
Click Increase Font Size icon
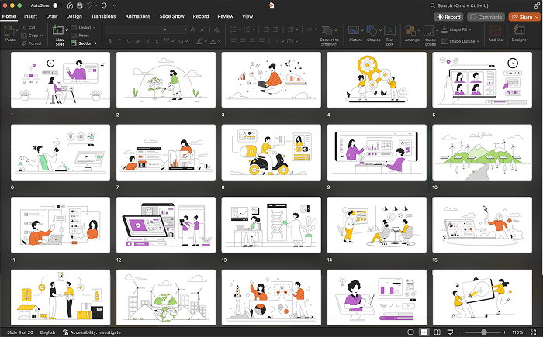(193, 29)
